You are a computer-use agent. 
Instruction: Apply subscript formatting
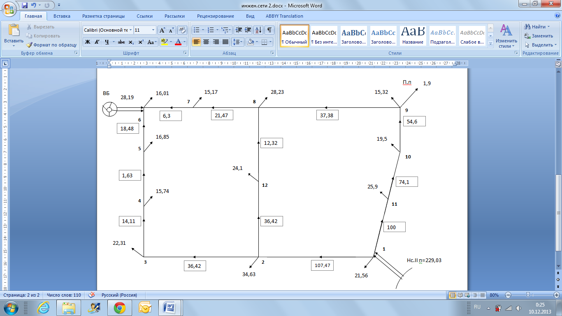131,42
